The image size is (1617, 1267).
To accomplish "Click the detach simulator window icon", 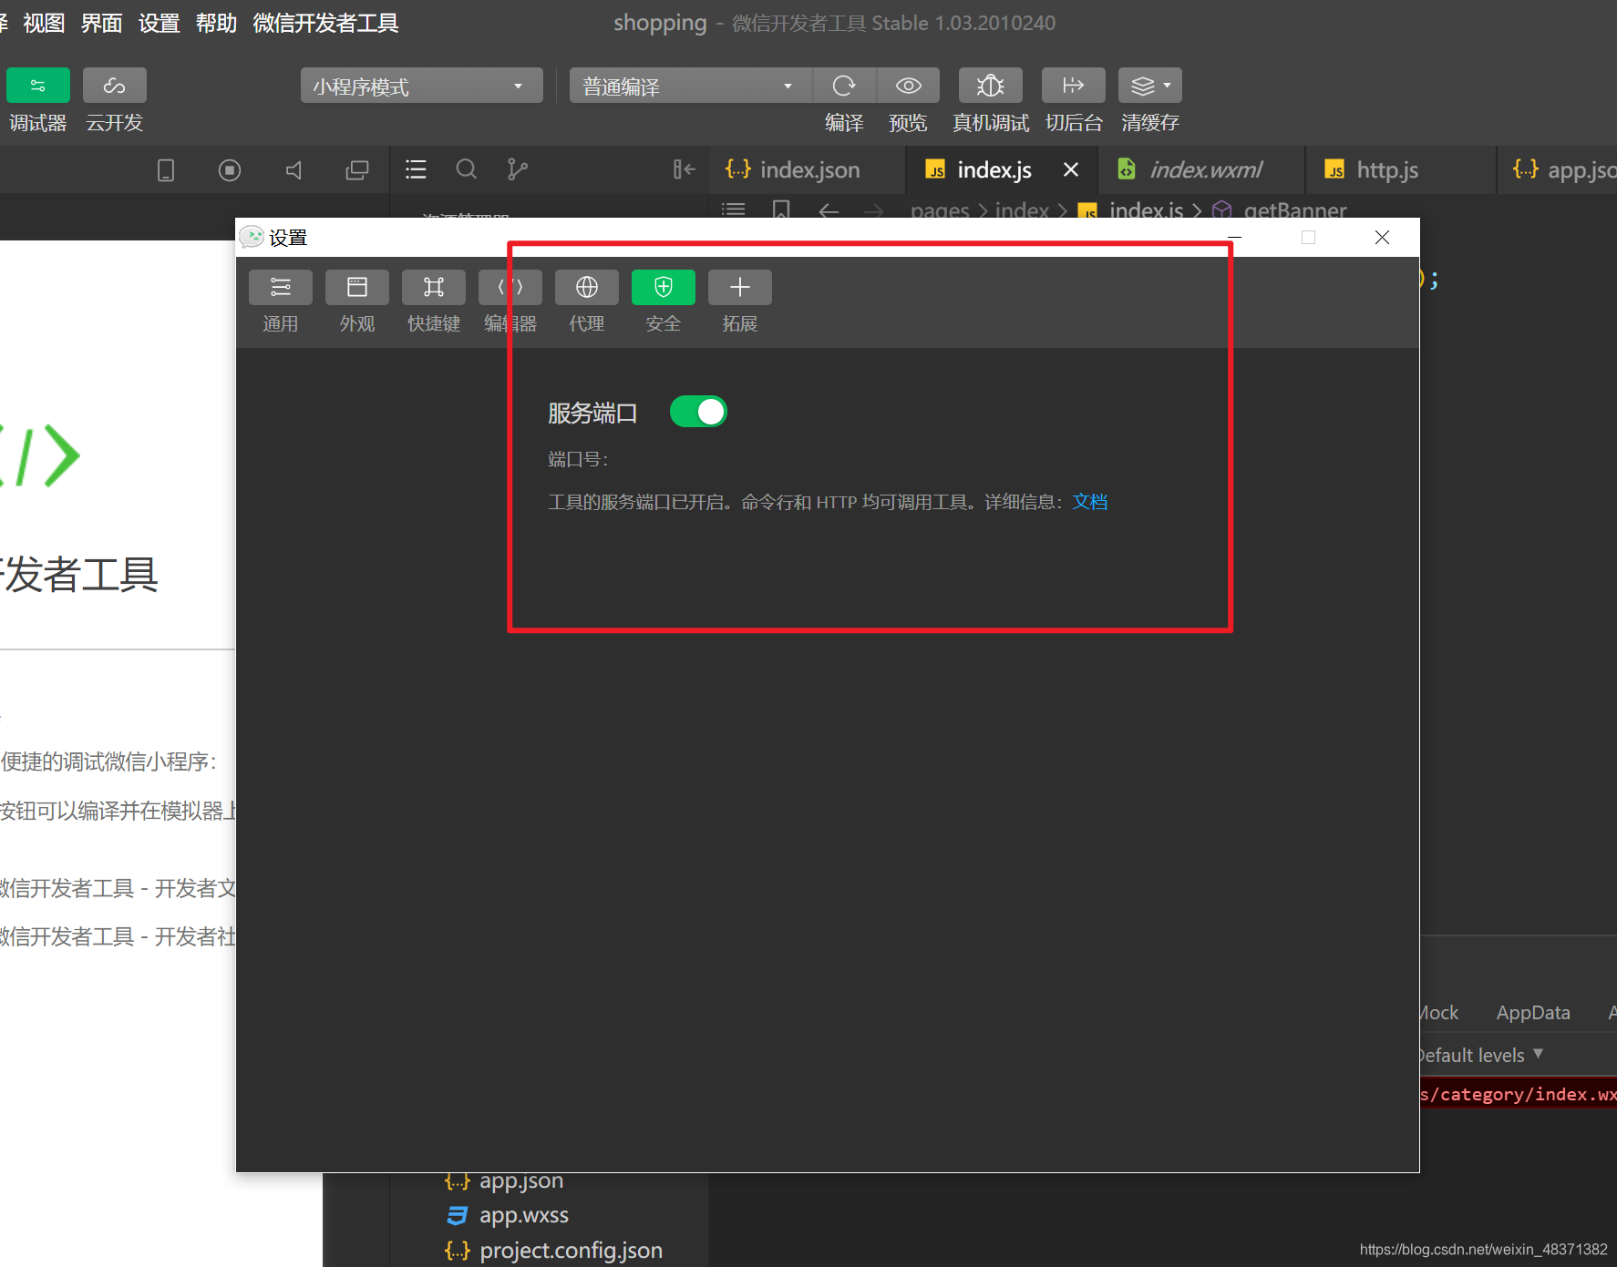I will pos(357,170).
